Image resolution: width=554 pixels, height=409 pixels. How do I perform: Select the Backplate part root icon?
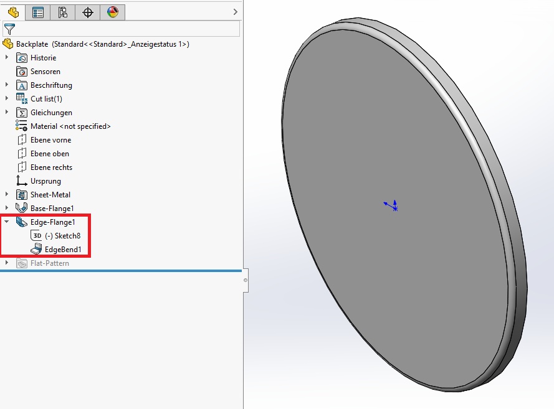click(7, 44)
